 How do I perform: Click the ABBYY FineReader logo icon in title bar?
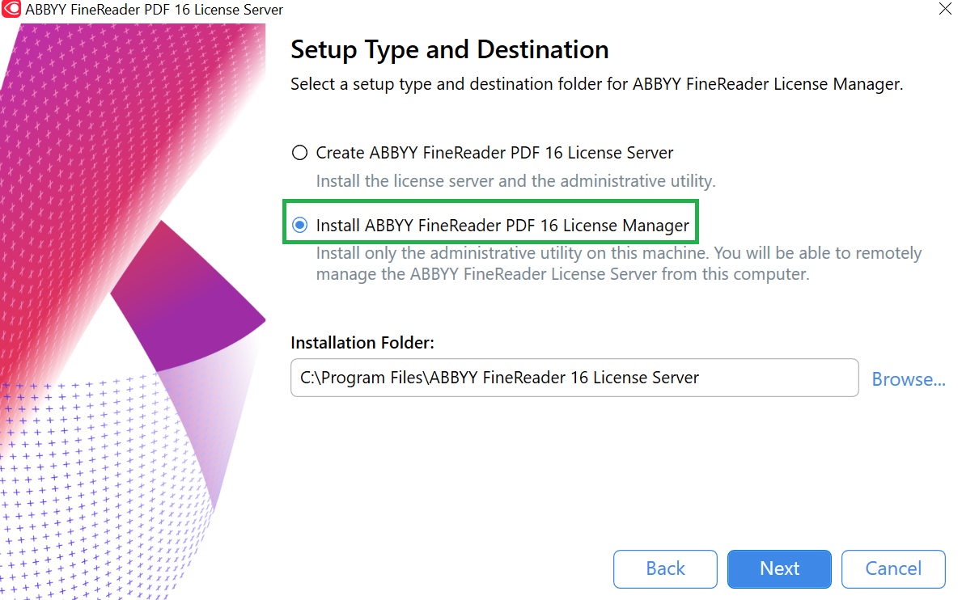[11, 9]
